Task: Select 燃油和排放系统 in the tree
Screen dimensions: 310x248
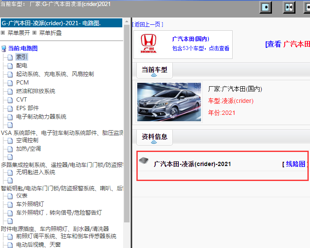Action: (35, 91)
